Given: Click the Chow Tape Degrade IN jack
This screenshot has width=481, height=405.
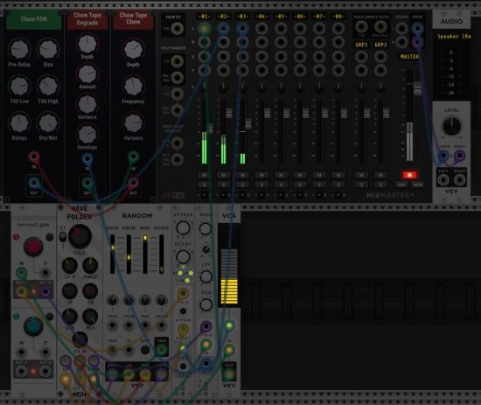Looking at the screenshot, I should point(87,158).
